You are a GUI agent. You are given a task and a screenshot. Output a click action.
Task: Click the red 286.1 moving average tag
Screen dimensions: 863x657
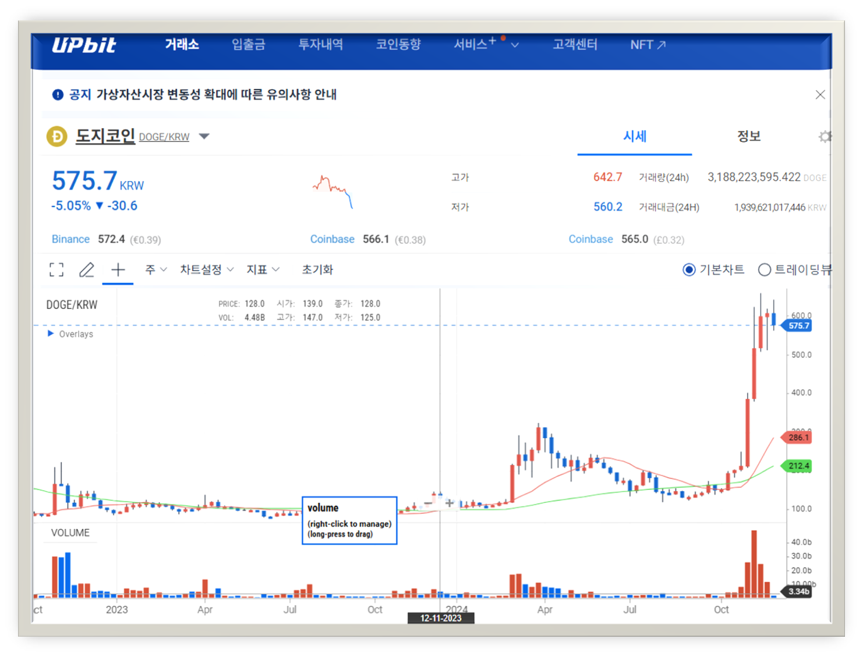797,438
